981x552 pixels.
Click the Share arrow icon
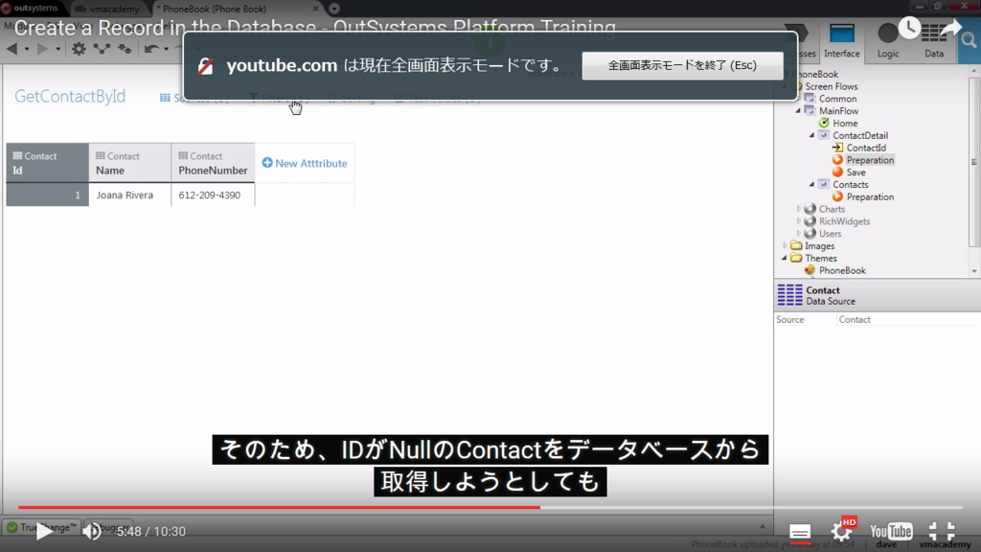[x=950, y=28]
